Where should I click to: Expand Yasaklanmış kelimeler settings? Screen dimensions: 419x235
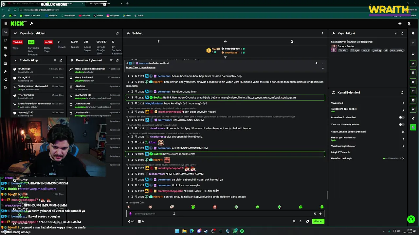[x=403, y=146]
